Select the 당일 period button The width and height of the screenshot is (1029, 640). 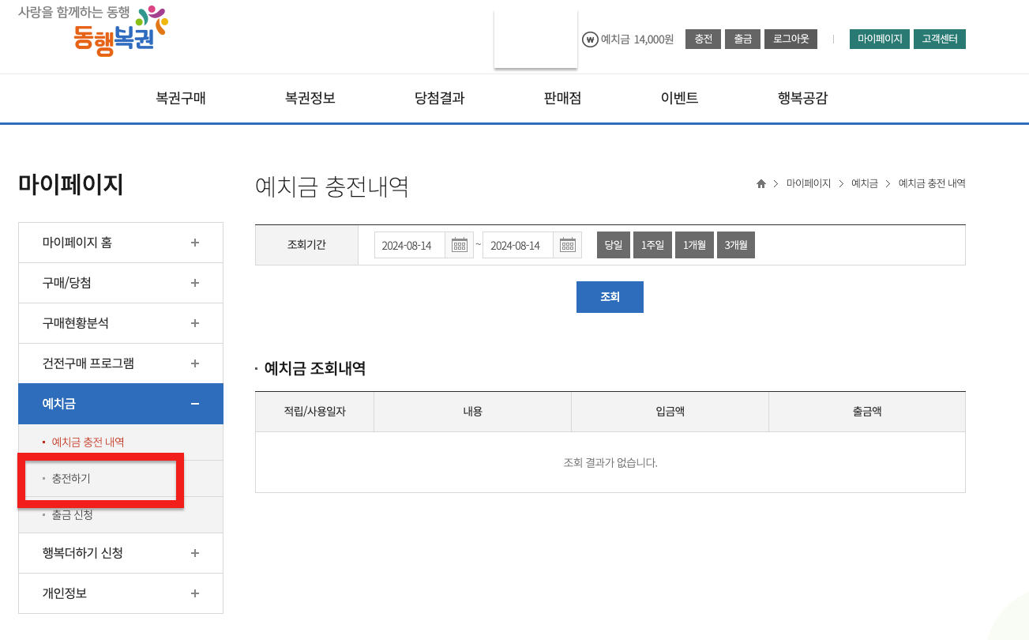(614, 245)
